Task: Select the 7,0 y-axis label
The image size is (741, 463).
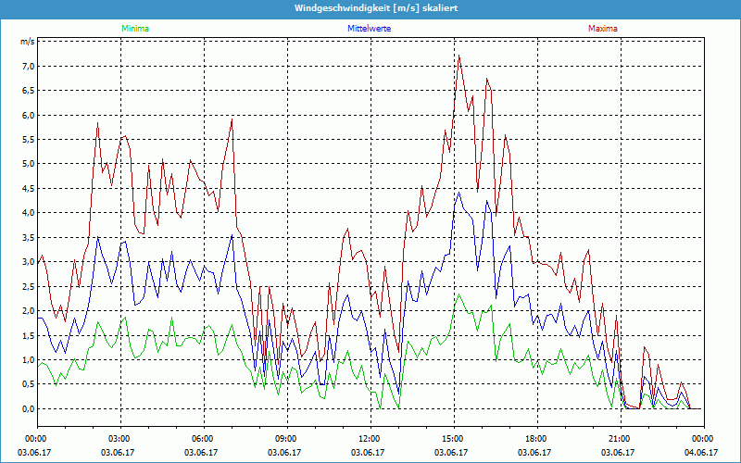Action: [26, 67]
